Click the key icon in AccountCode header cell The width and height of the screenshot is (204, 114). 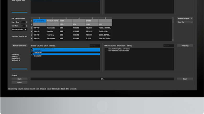[35, 21]
